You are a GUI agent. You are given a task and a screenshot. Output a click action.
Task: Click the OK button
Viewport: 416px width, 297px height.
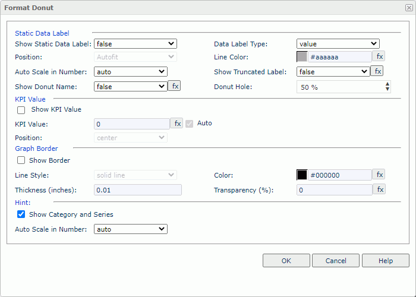[x=286, y=261]
